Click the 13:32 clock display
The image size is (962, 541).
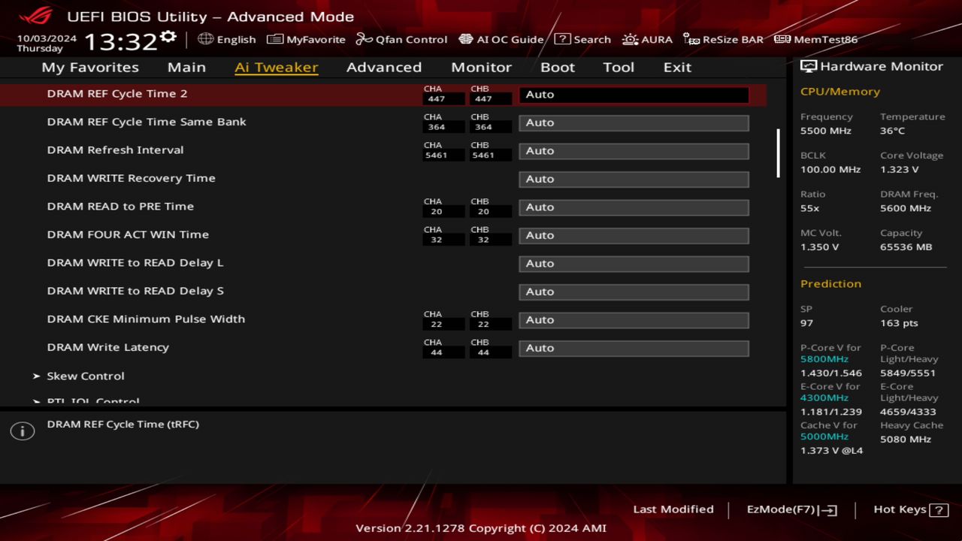coord(120,41)
